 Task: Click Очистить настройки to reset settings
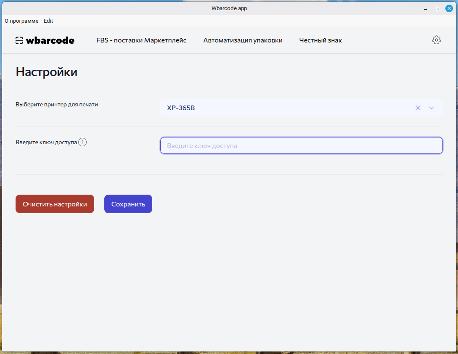pyautogui.click(x=55, y=203)
